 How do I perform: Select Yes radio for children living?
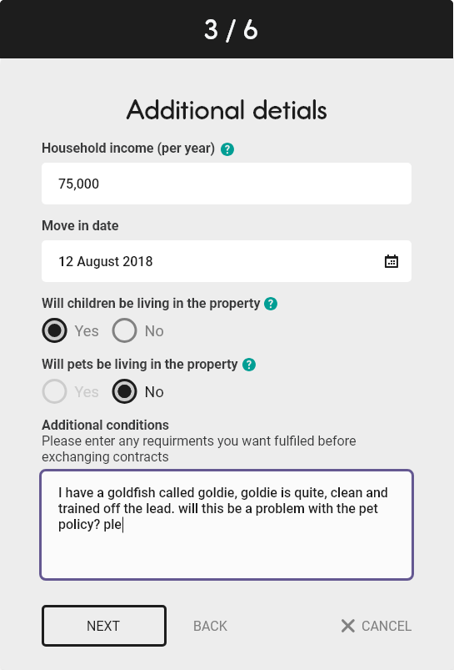55,330
